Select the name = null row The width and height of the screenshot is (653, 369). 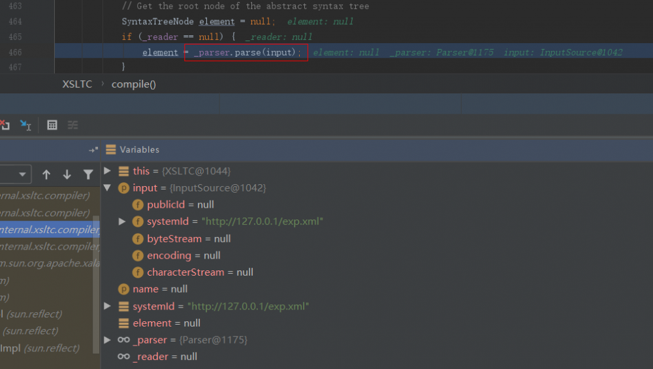pos(377,289)
